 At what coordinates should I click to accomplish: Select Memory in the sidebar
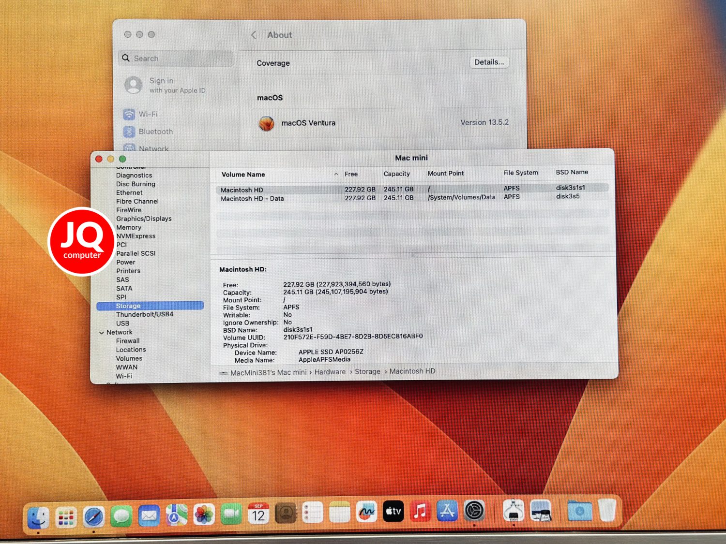tap(129, 228)
